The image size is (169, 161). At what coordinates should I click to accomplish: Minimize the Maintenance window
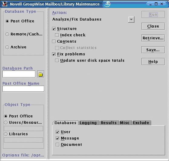[x=151, y=4]
